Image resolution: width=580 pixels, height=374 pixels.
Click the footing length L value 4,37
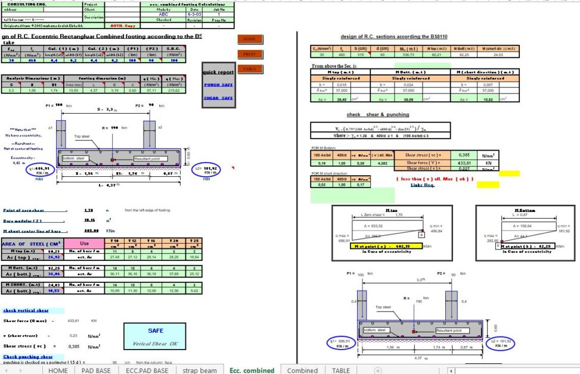tap(92, 89)
